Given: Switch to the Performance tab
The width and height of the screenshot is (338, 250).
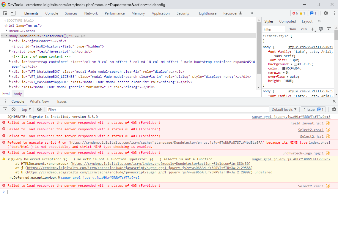Looking at the screenshot, I should pyautogui.click(x=115, y=13).
